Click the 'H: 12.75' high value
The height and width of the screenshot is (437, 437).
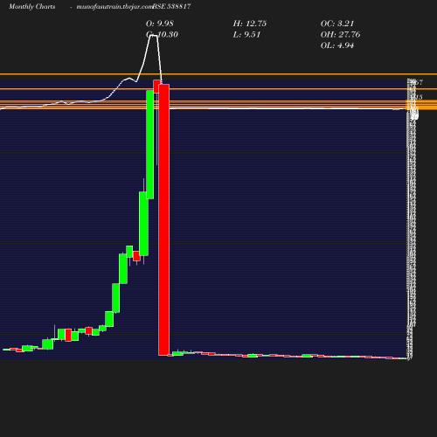click(x=250, y=24)
